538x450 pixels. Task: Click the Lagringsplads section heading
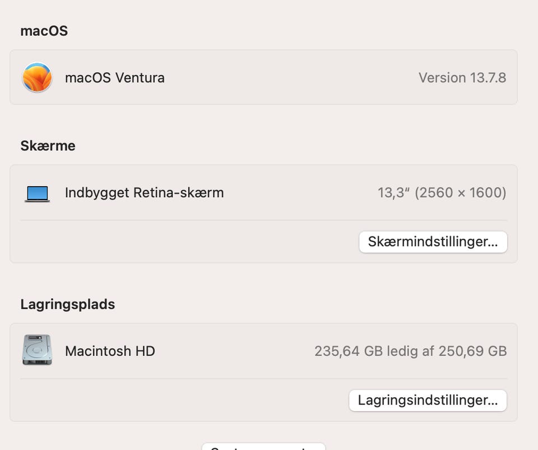pos(67,304)
